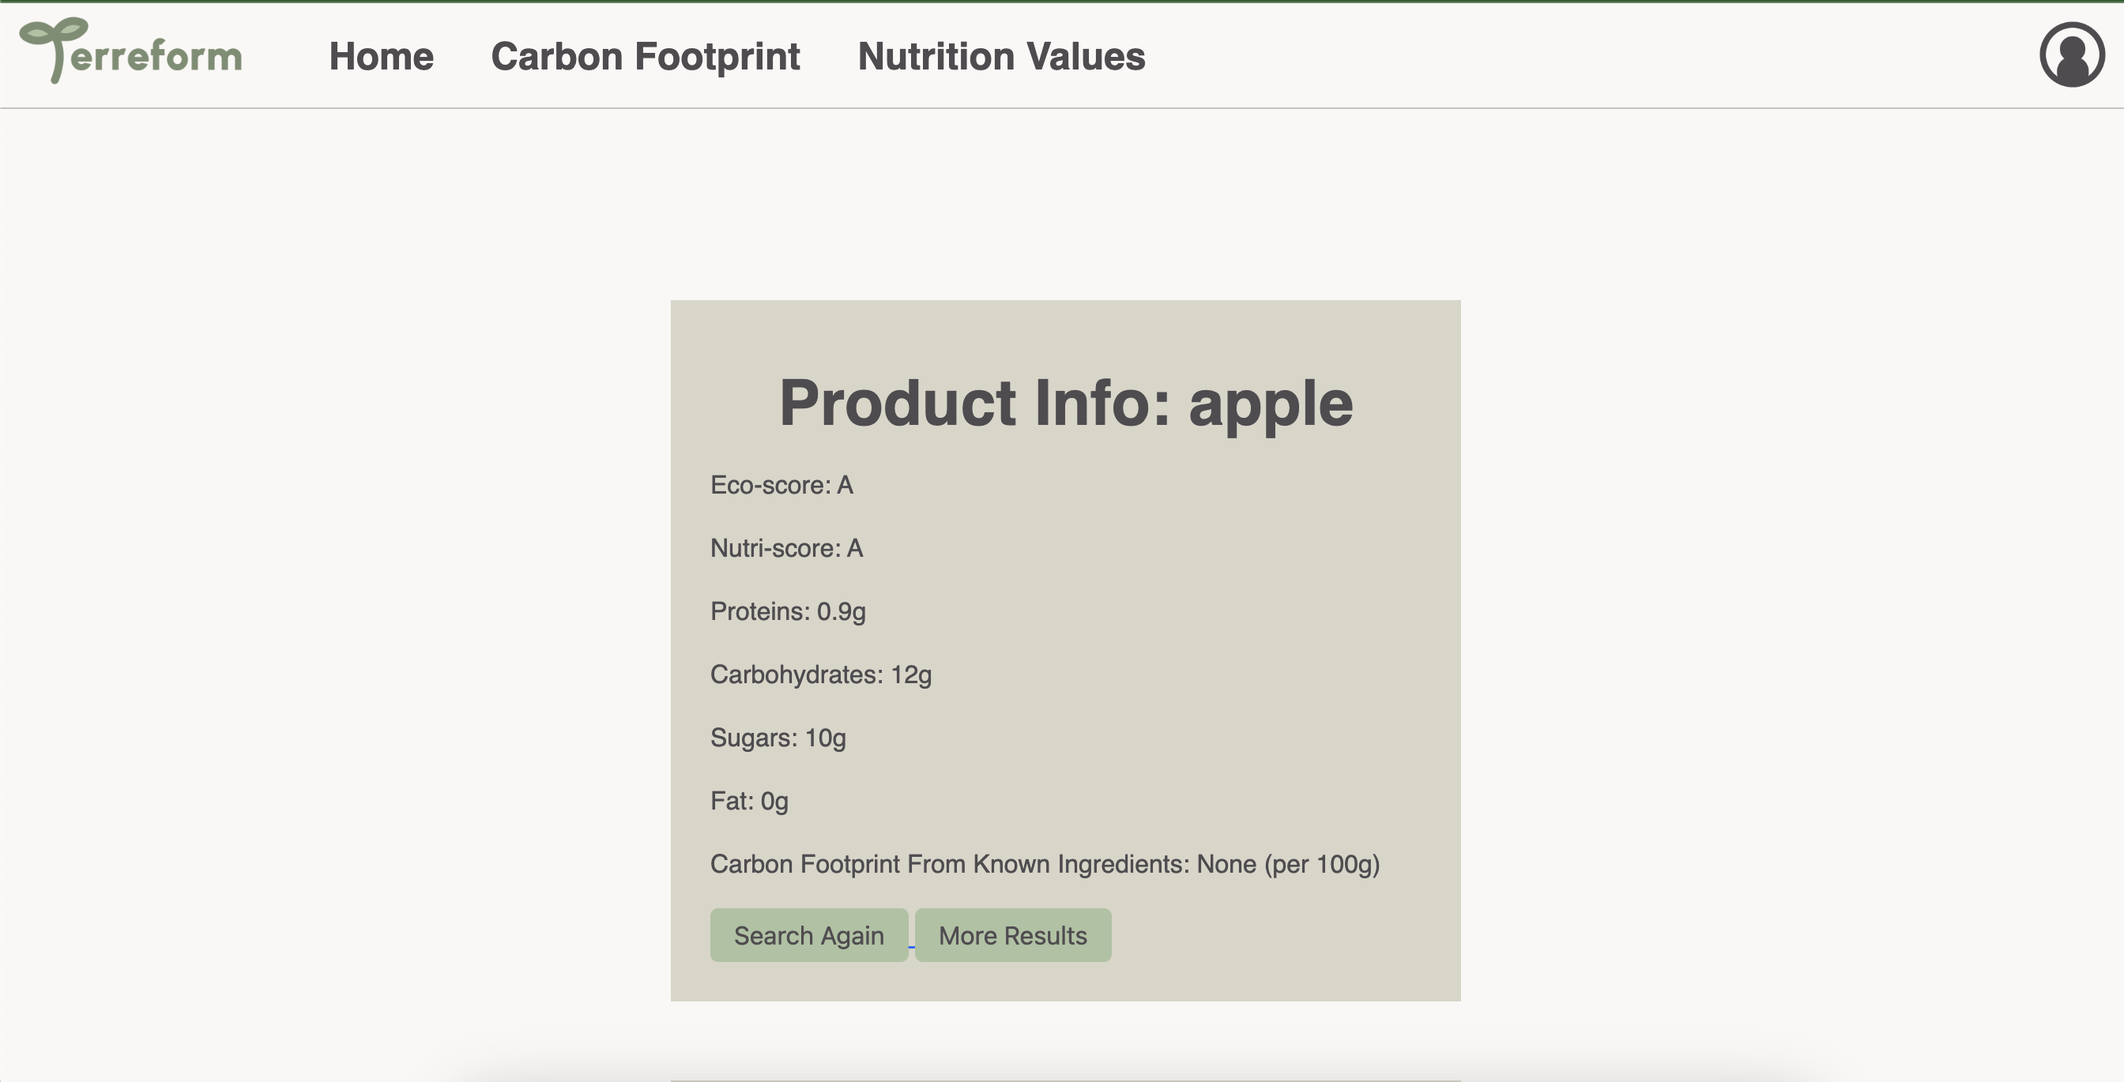Select the Eco-score: A line
Screen dimensions: 2124x1082
pos(781,486)
